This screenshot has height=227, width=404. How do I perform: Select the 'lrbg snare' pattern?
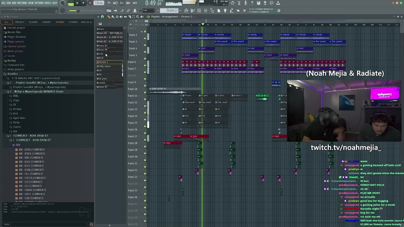(x=110, y=66)
